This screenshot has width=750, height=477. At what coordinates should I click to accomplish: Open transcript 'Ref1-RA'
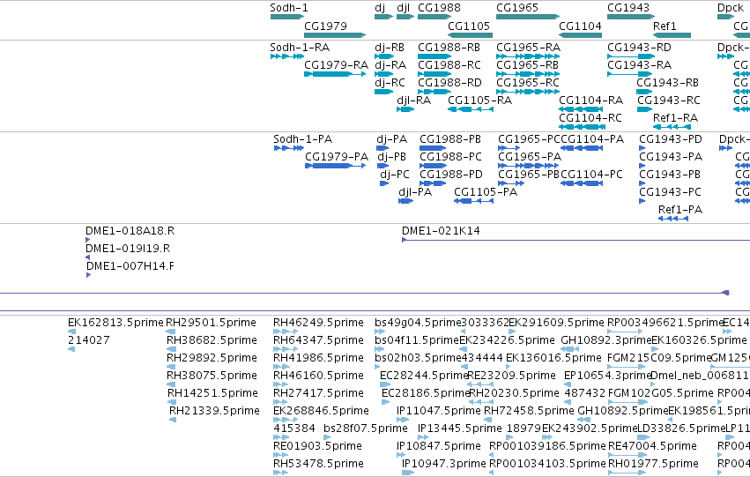tap(675, 118)
